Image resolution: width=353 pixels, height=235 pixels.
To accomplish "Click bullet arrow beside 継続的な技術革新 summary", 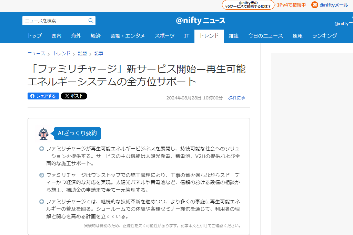I will pos(42,202).
